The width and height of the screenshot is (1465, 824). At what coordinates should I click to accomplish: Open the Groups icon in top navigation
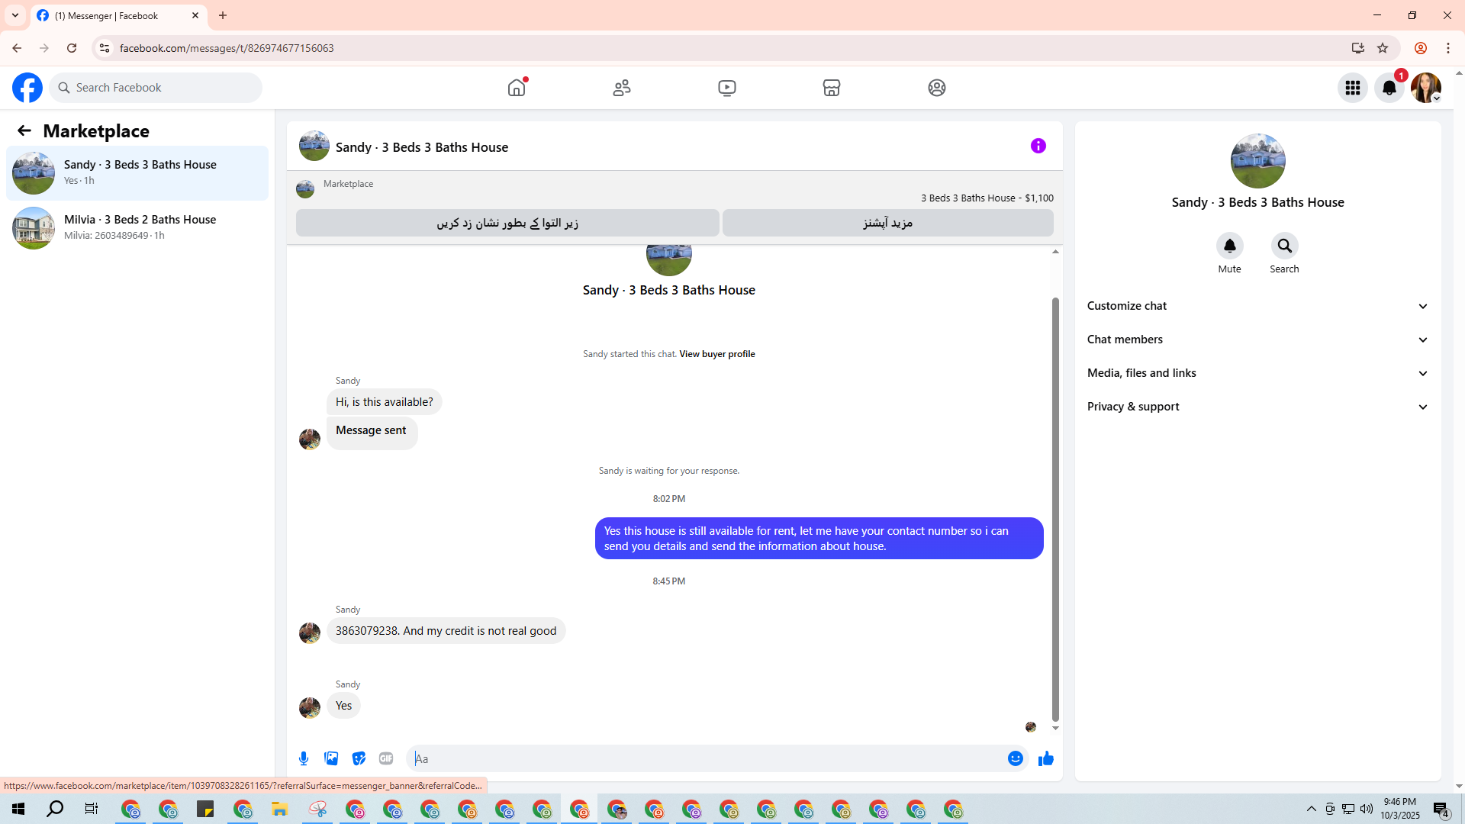click(937, 88)
